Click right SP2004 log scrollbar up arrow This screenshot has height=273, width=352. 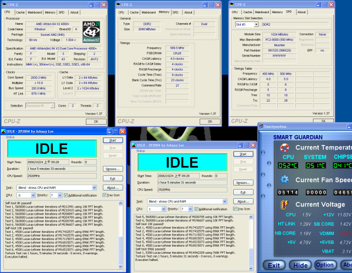[251, 217]
